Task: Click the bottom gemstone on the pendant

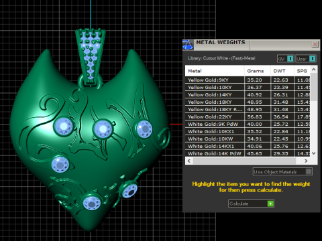Action: [x=92, y=203]
